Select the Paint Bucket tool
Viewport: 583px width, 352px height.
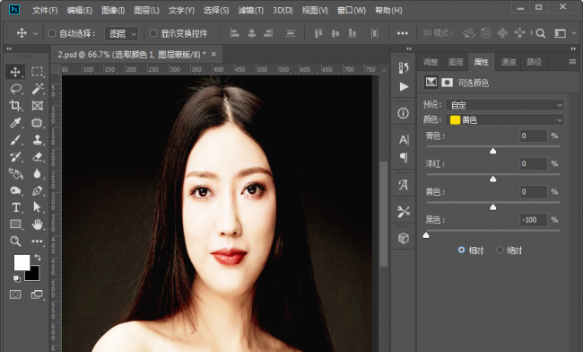tap(15, 174)
